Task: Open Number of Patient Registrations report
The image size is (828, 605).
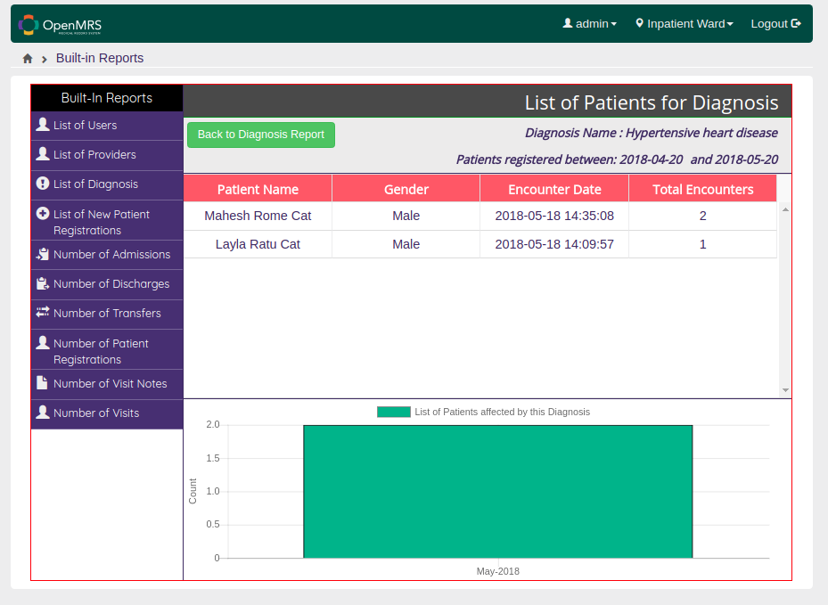Action: pos(107,349)
